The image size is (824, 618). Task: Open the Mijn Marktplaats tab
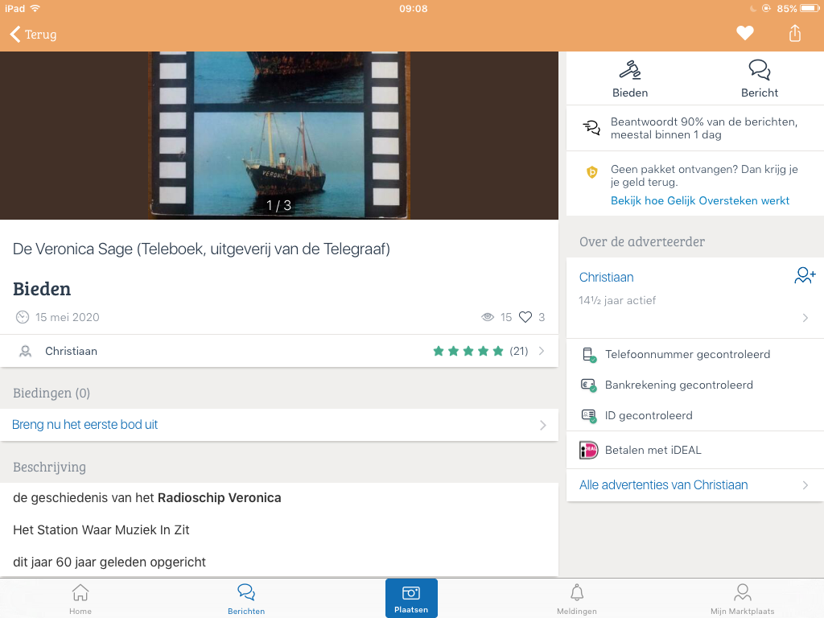(742, 599)
